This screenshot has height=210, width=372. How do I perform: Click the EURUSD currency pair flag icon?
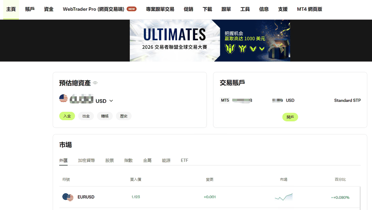68,197
